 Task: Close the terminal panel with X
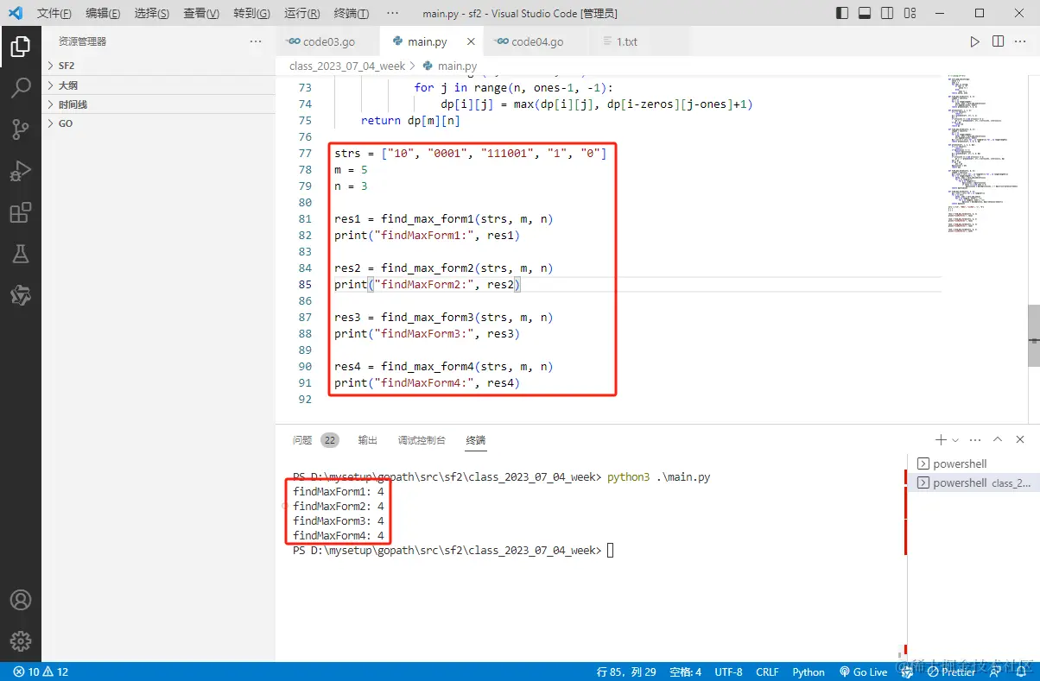(x=1021, y=440)
